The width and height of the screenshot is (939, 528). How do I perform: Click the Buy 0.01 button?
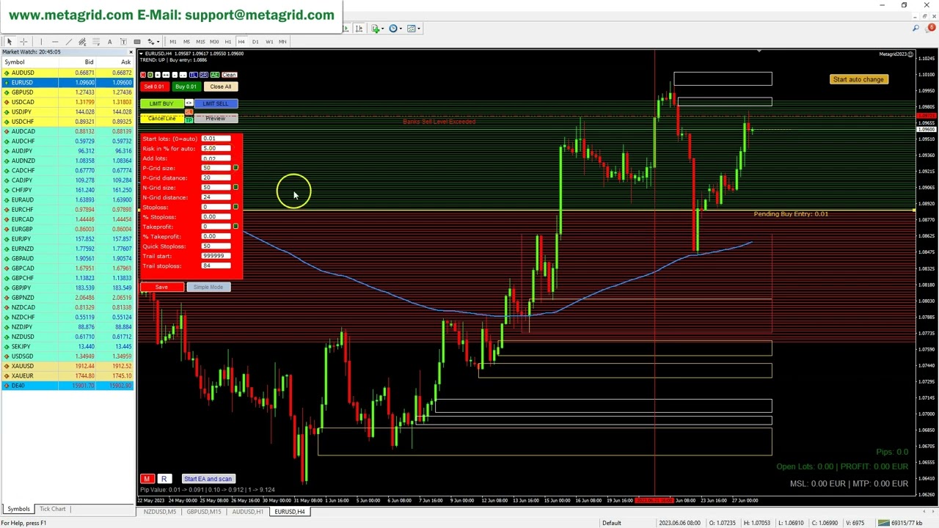coord(187,87)
